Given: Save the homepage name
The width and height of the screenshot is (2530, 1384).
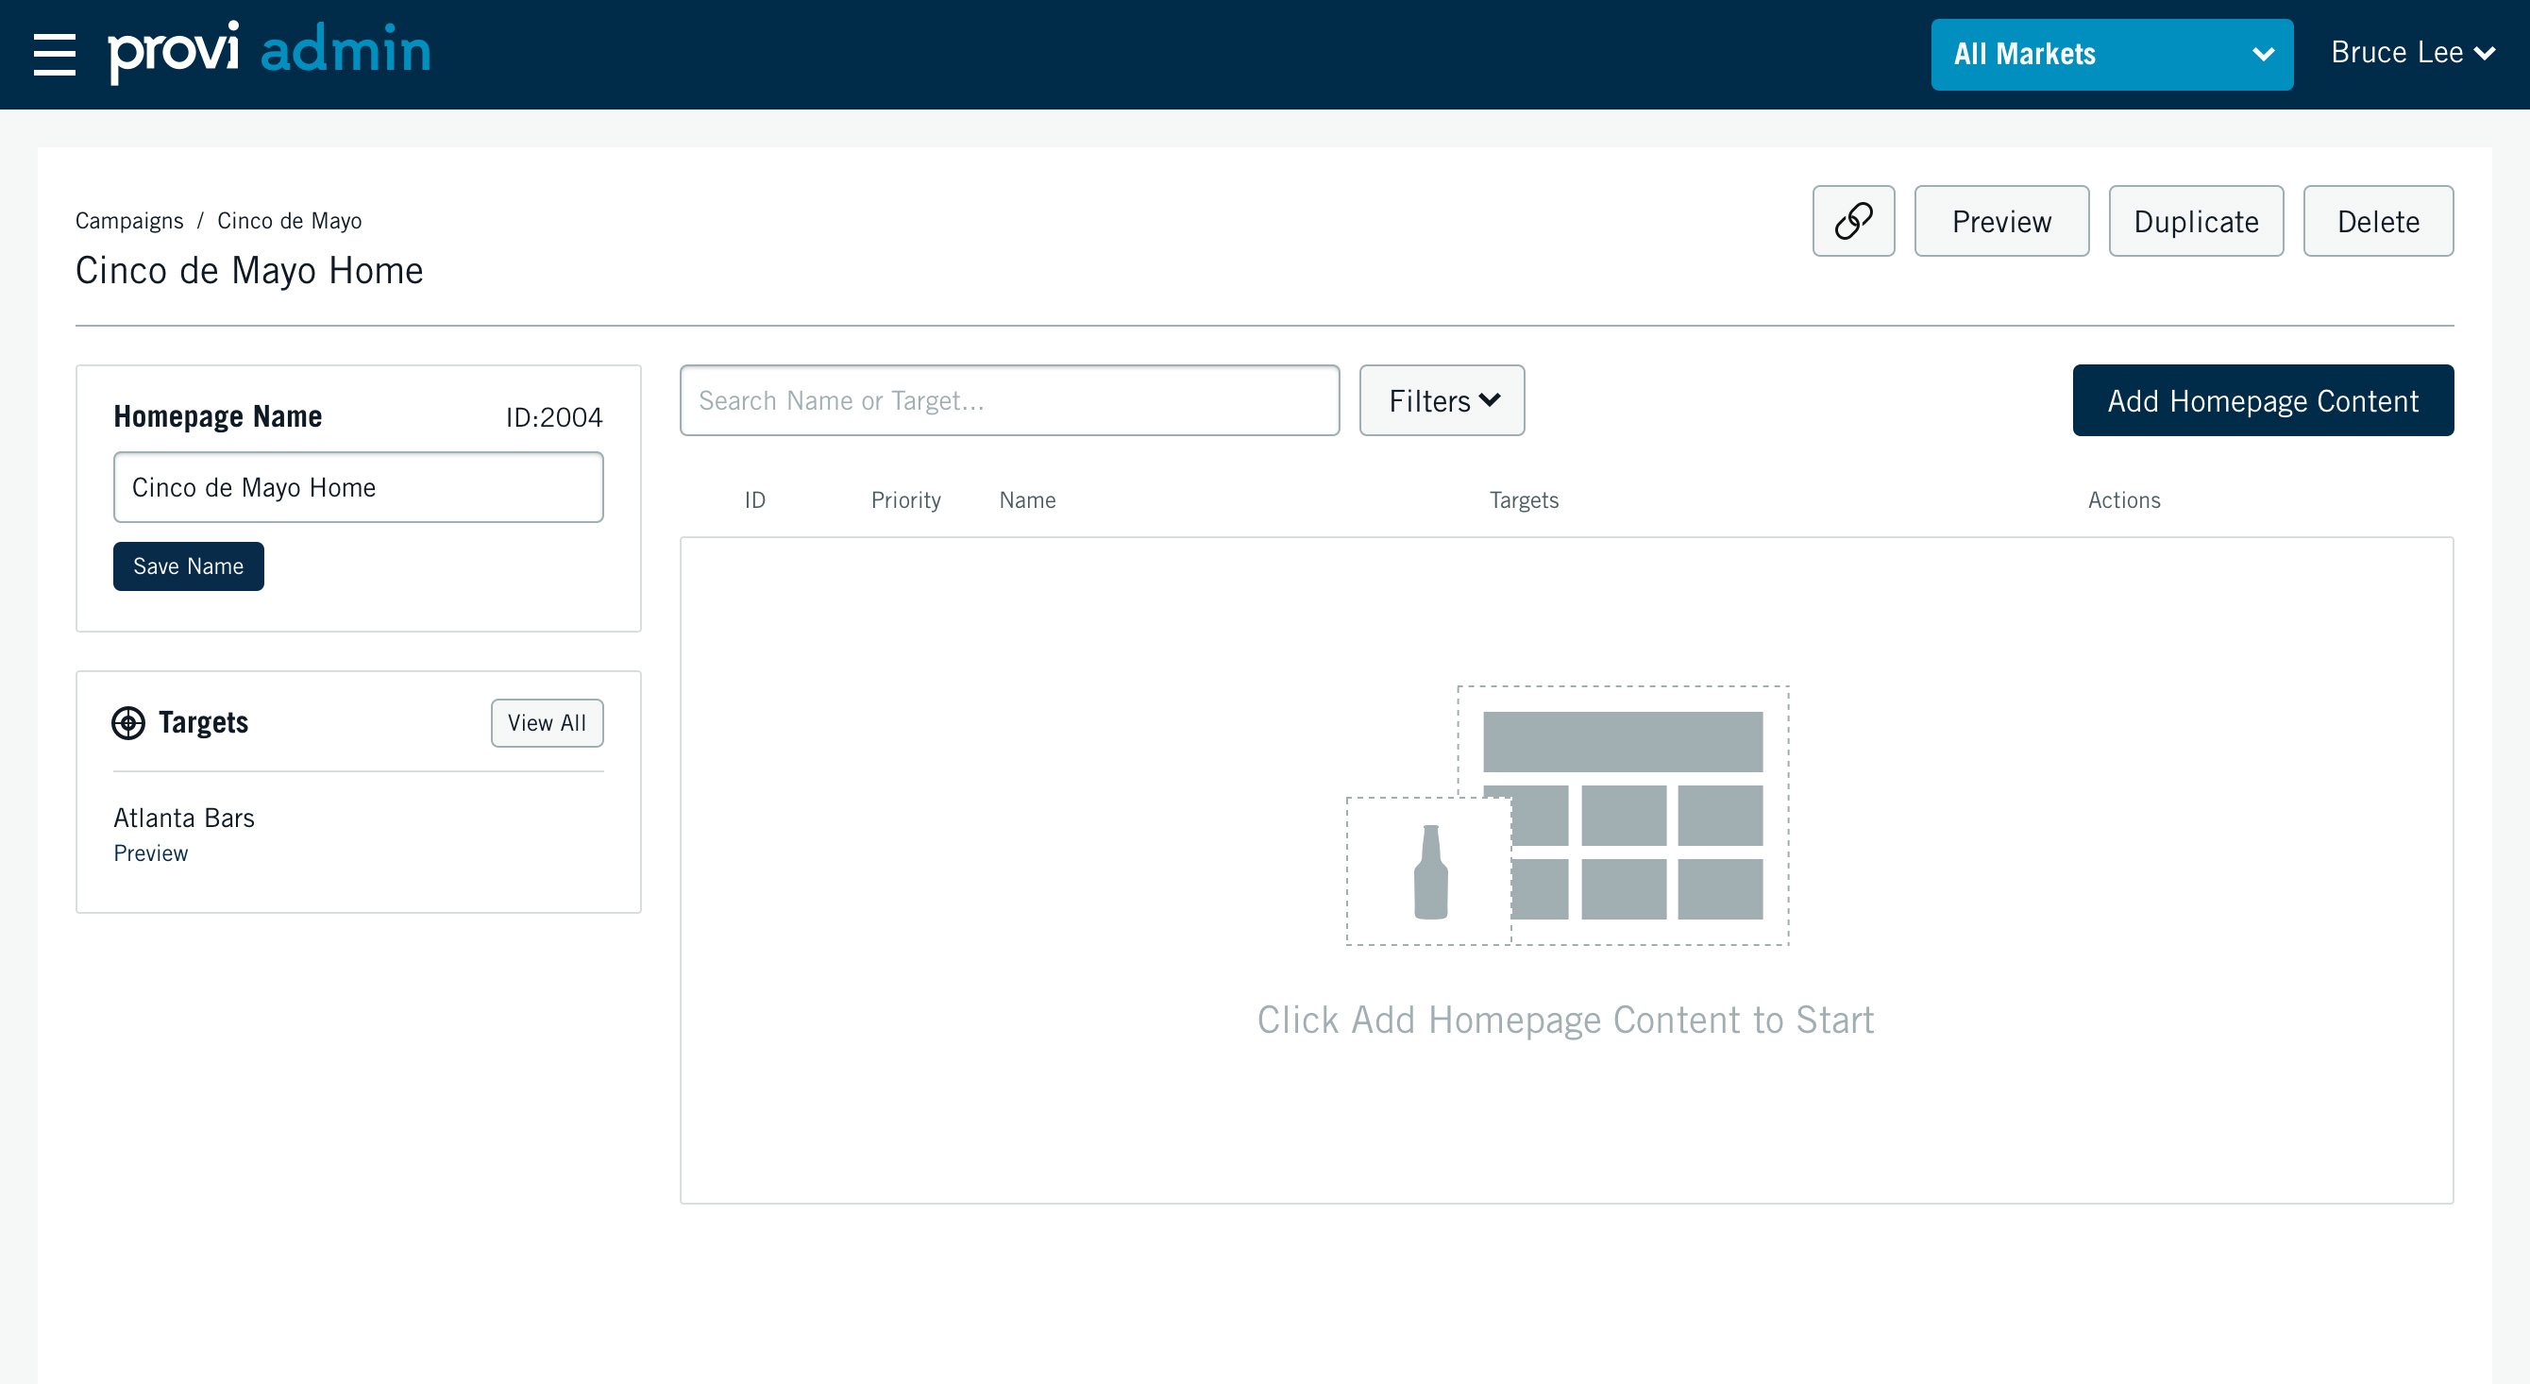Looking at the screenshot, I should point(189,566).
